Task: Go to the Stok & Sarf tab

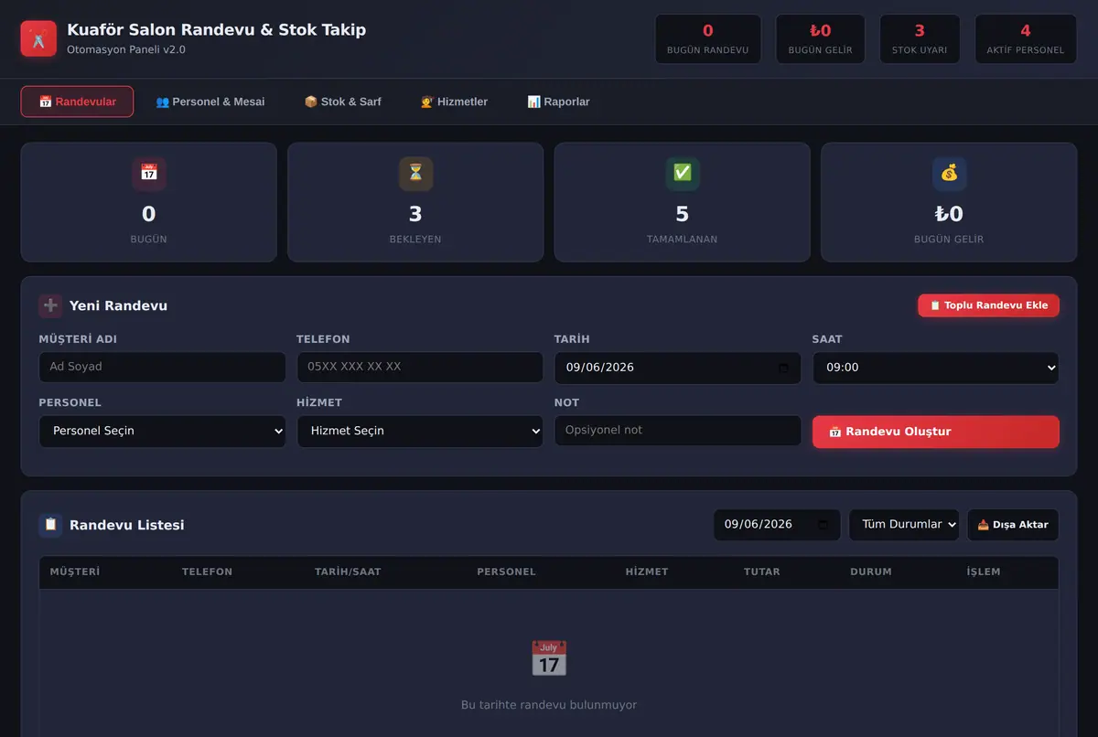Action: pos(342,101)
